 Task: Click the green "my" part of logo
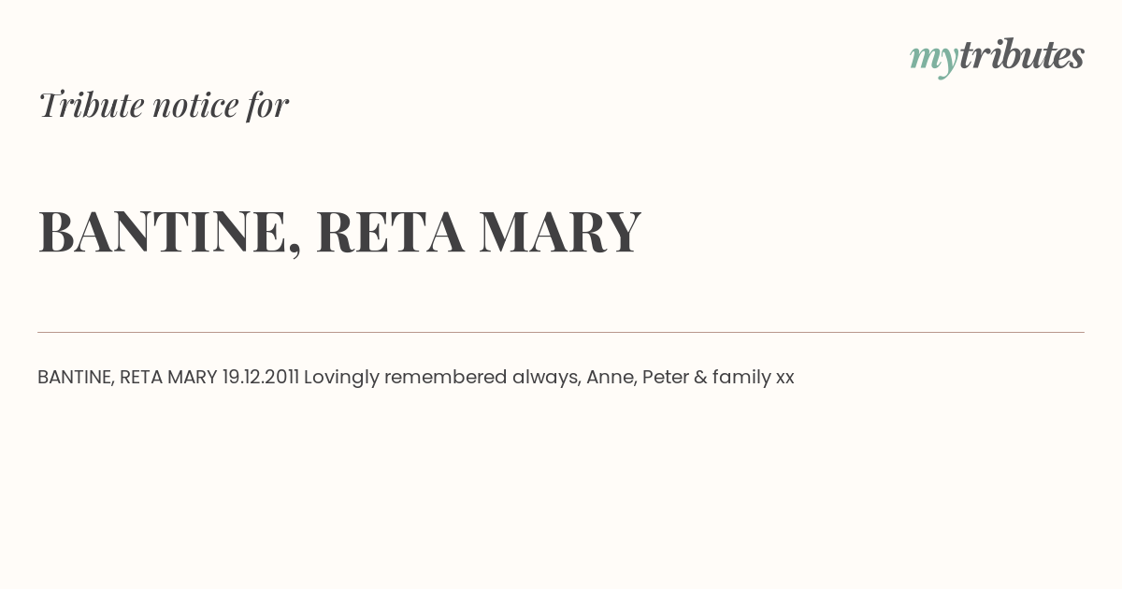(934, 60)
